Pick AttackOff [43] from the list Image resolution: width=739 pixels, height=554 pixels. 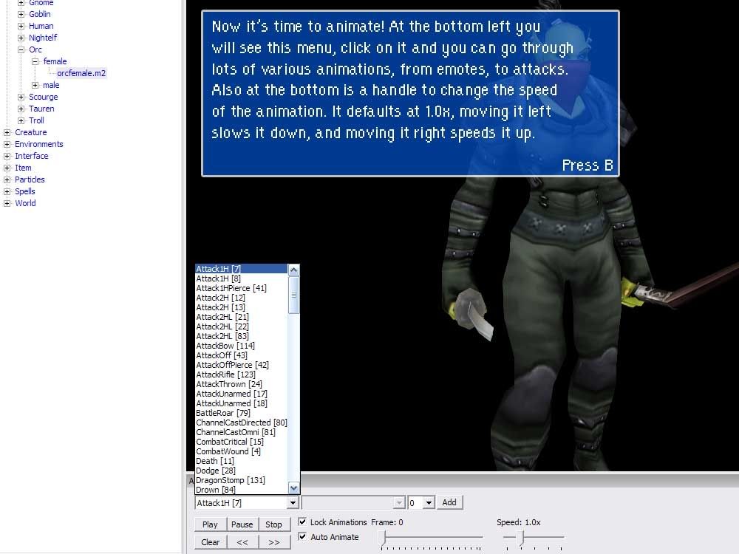pyautogui.click(x=242, y=355)
